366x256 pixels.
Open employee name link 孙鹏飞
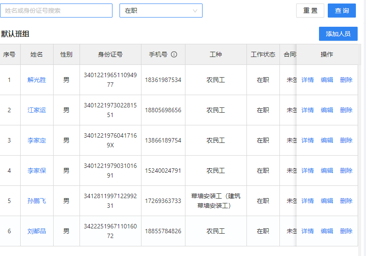click(37, 201)
